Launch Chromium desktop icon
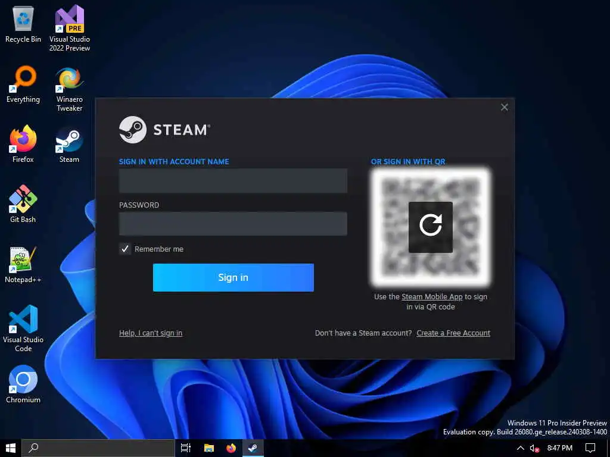The height and width of the screenshot is (457, 610). [x=23, y=384]
